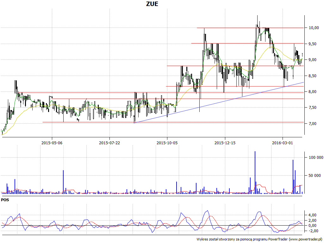Select the 8,50 price axis label
The width and height of the screenshot is (324, 243).
point(312,76)
